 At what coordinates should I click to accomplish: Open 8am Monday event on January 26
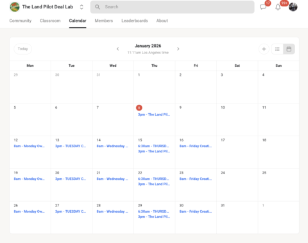coord(30,212)
